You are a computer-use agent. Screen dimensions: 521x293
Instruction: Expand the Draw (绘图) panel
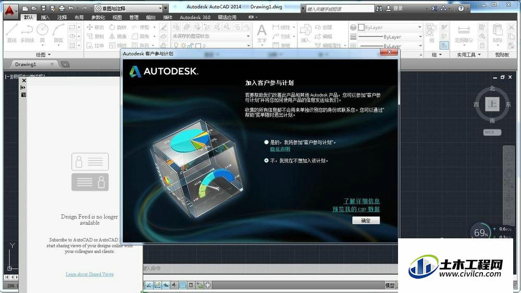click(x=43, y=55)
